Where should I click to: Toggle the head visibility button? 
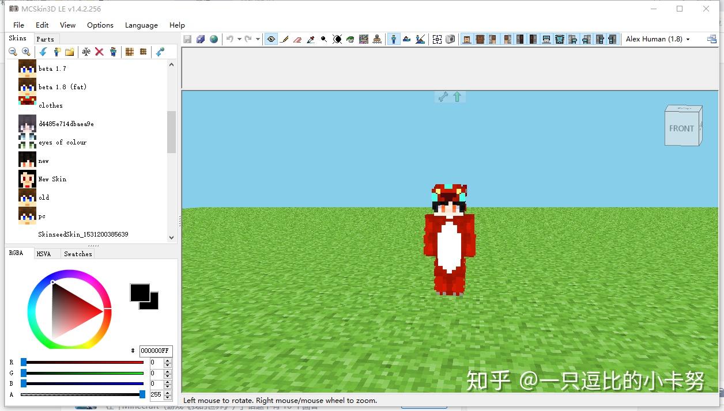[467, 39]
